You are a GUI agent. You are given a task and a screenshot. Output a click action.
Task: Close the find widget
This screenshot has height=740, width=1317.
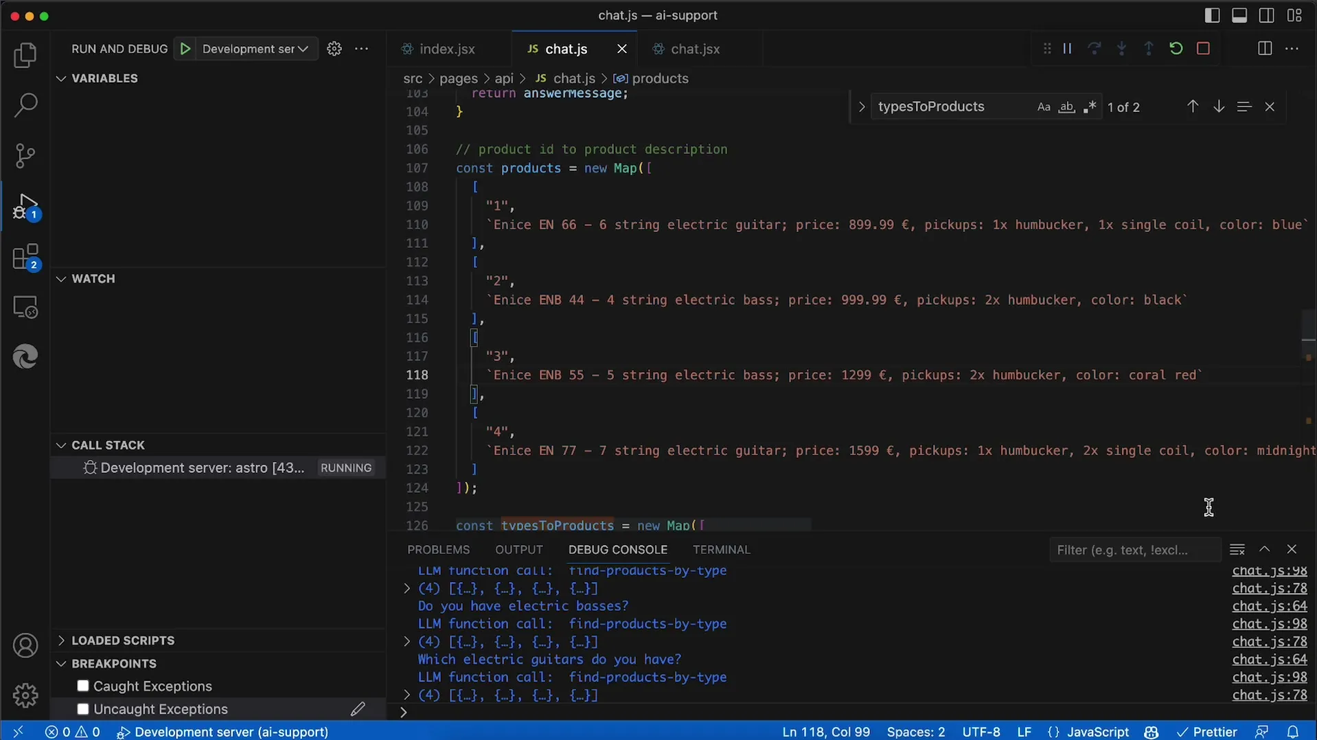(x=1270, y=106)
